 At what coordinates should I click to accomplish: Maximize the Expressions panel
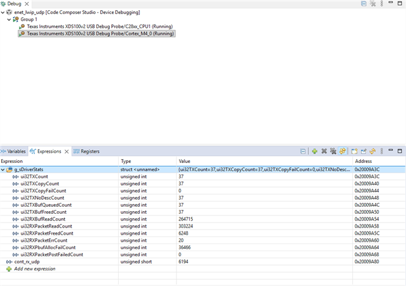click(x=400, y=151)
